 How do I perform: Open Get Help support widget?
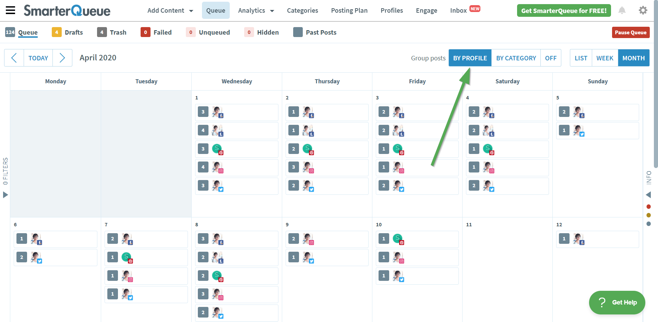[x=617, y=302]
